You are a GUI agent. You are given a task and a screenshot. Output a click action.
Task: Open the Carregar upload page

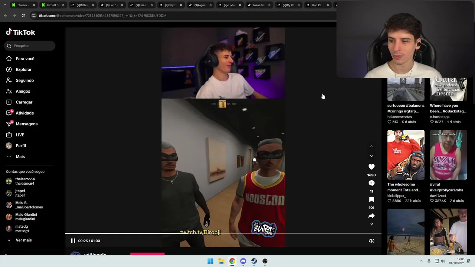[19, 102]
